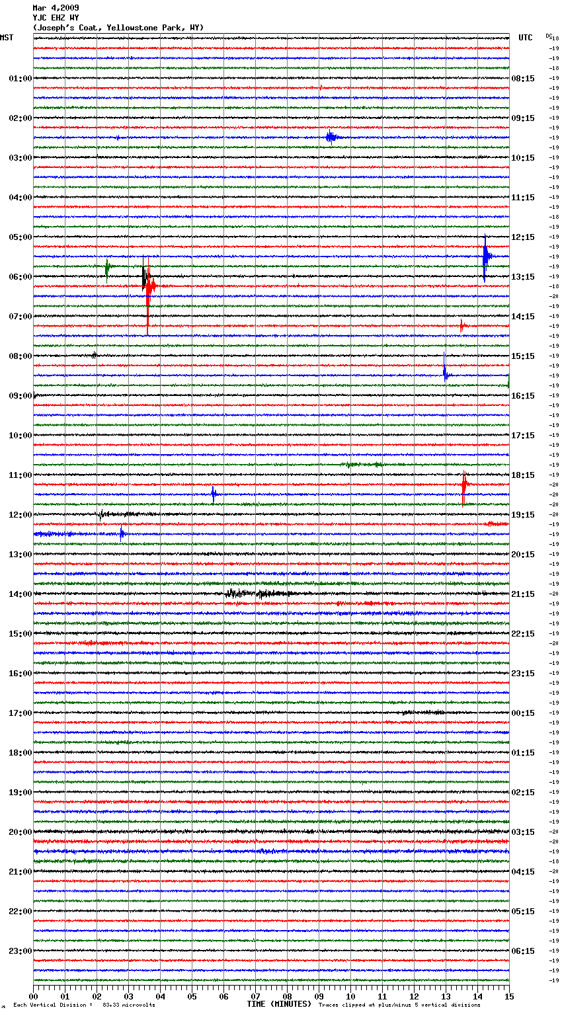This screenshot has width=562, height=1014.
Task: Select the MST time label "06:00"
Action: pos(20,277)
